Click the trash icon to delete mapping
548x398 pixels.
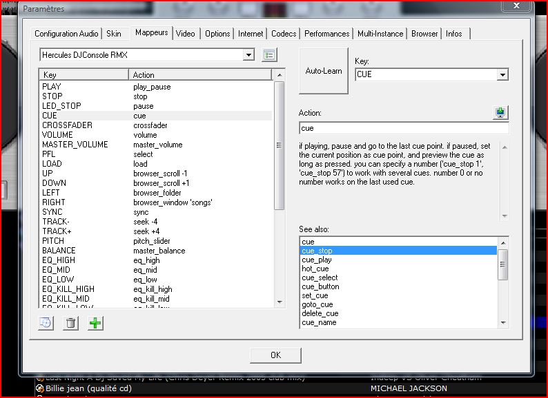70,322
